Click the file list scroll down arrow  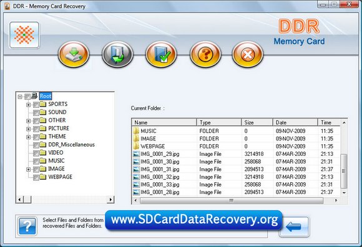pyautogui.click(x=344, y=193)
